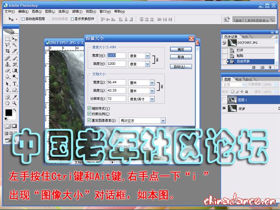Select the Hand tool
This screenshot has width=280, height=210.
(8, 103)
